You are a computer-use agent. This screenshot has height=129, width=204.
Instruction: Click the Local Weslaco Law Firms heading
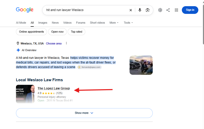tap(39, 80)
